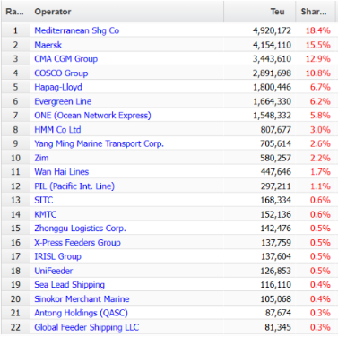This screenshot has height=337, width=338.
Task: Click the Evergreen Line link
Action: tap(63, 101)
